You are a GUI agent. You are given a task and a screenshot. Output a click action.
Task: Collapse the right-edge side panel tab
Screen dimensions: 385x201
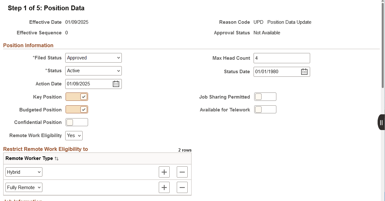click(381, 122)
